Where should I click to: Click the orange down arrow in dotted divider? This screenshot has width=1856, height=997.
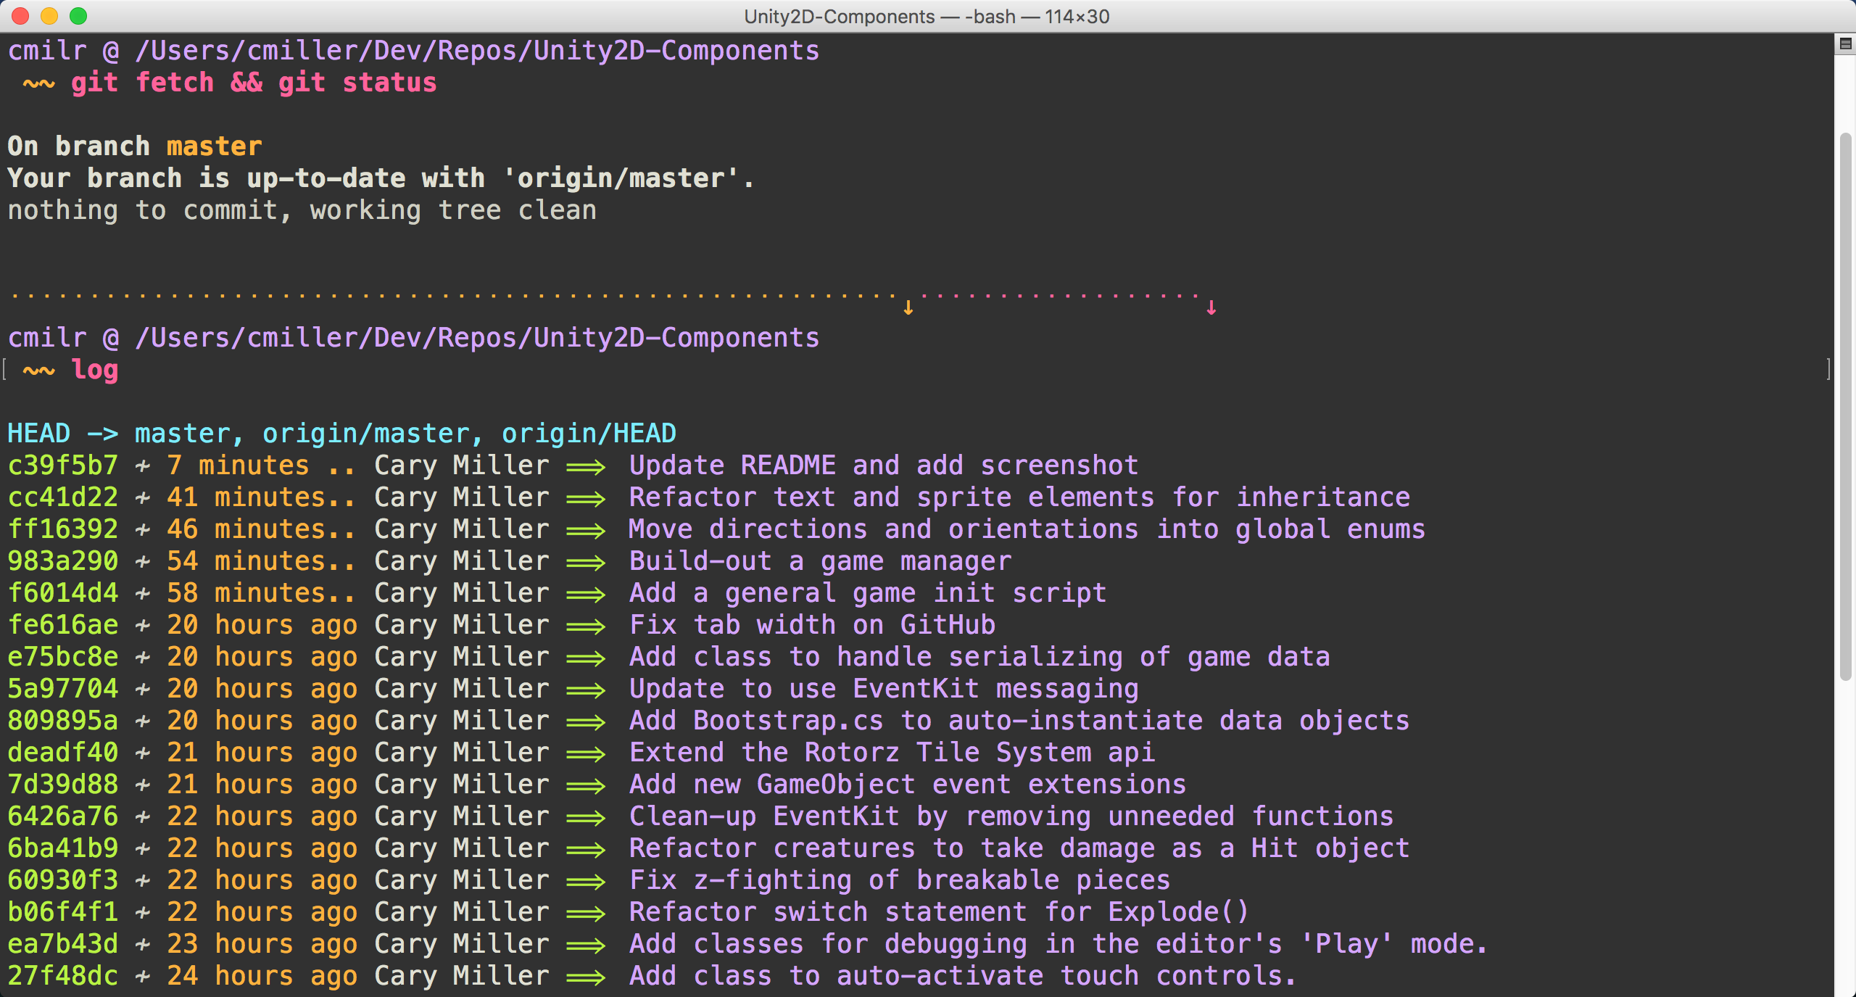pyautogui.click(x=908, y=308)
